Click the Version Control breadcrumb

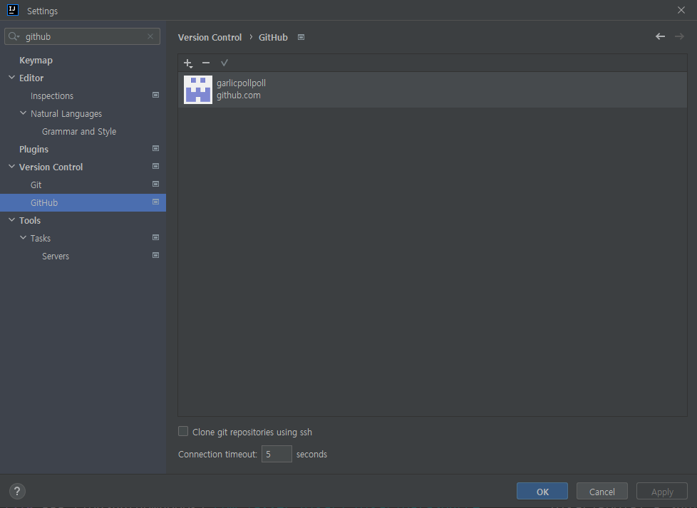(x=210, y=37)
